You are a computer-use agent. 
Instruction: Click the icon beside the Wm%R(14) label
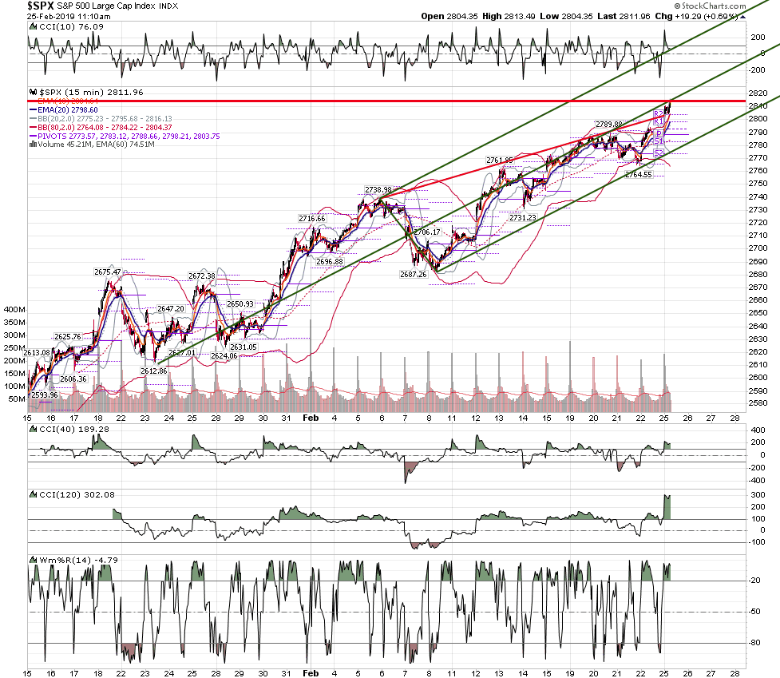click(34, 560)
